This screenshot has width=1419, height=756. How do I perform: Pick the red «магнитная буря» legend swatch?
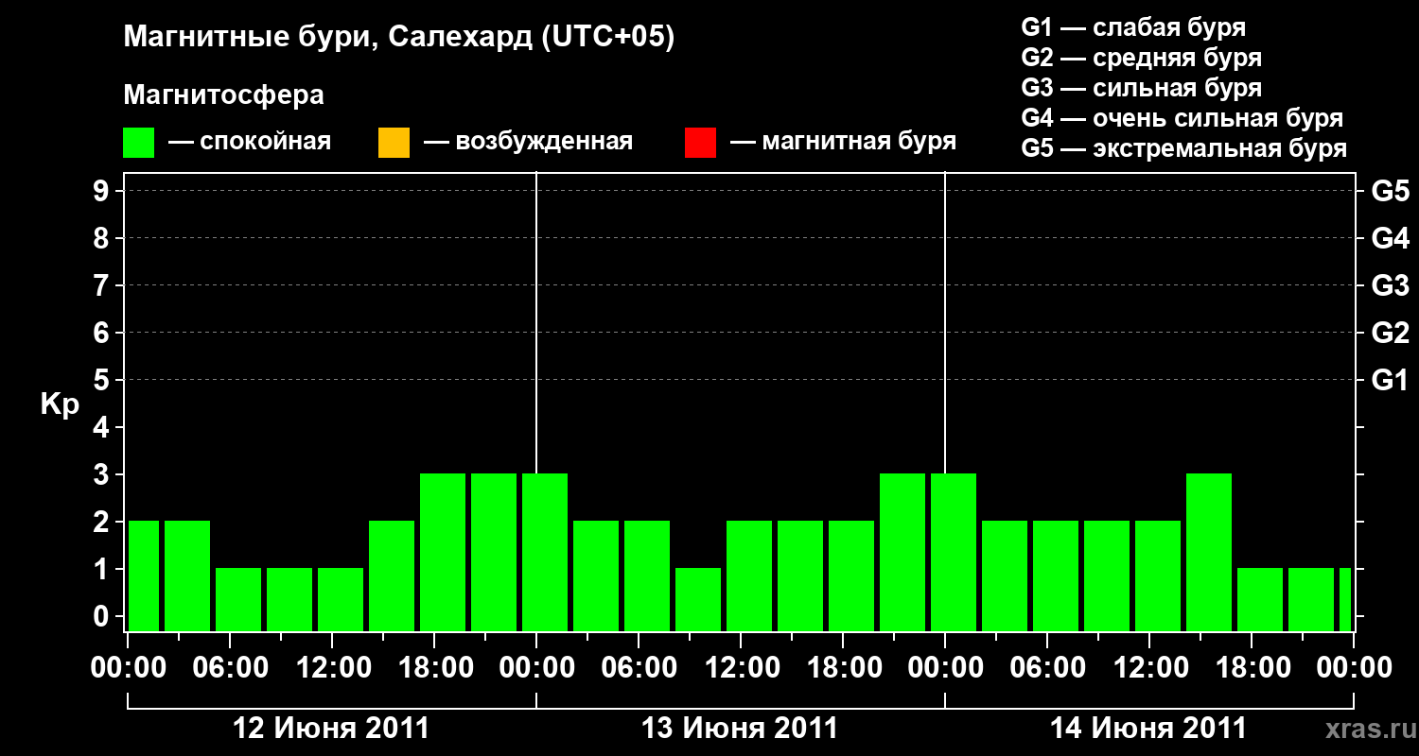[x=700, y=143]
